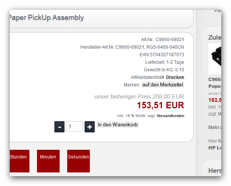Click the red sidebar price 153,5

tap(215, 100)
